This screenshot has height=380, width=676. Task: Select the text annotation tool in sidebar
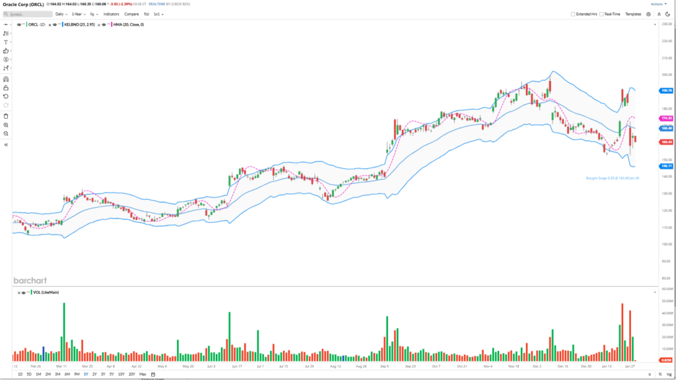(x=5, y=42)
